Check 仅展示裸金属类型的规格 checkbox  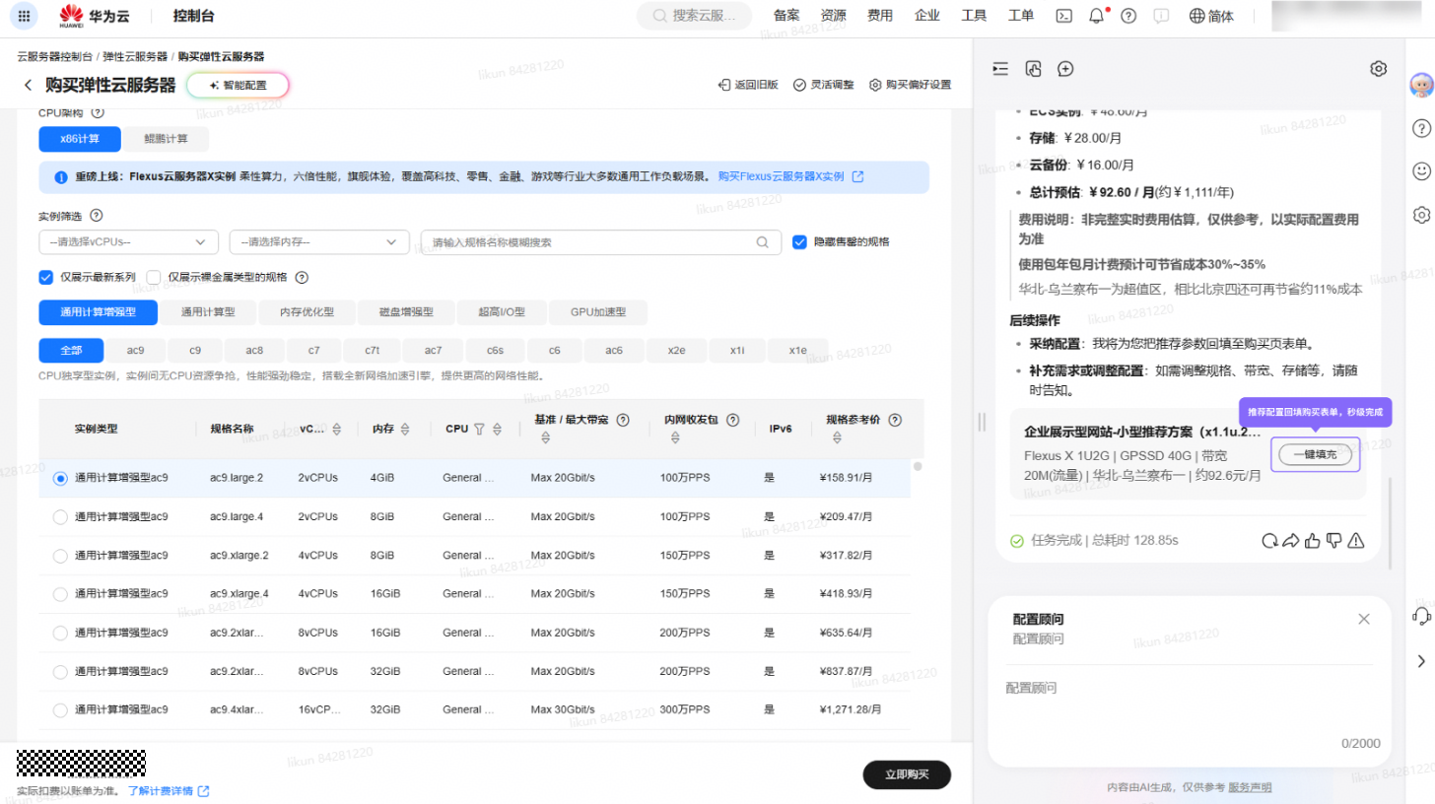tap(153, 277)
